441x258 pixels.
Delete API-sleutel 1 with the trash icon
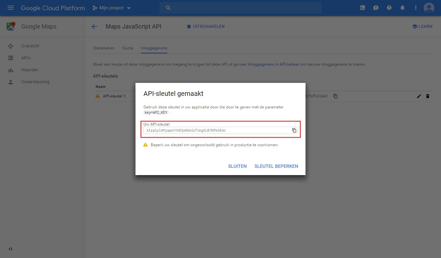pyautogui.click(x=428, y=96)
